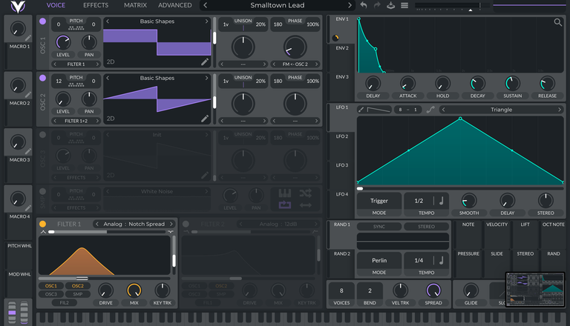Click the sample keyboard tracking icon

pyautogui.click(x=285, y=193)
